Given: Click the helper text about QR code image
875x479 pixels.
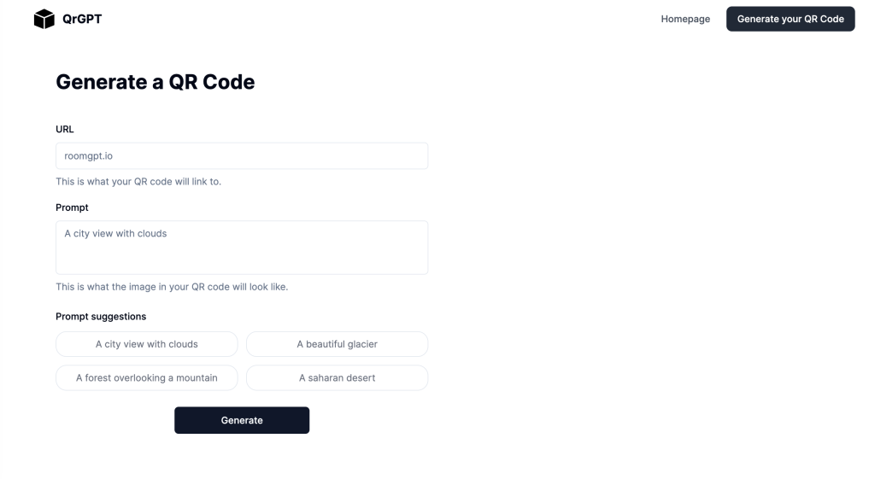Looking at the screenshot, I should tap(172, 287).
